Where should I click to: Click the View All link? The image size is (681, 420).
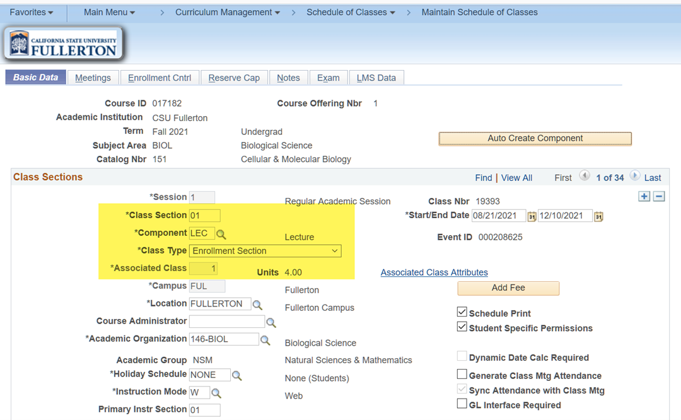tap(516, 178)
